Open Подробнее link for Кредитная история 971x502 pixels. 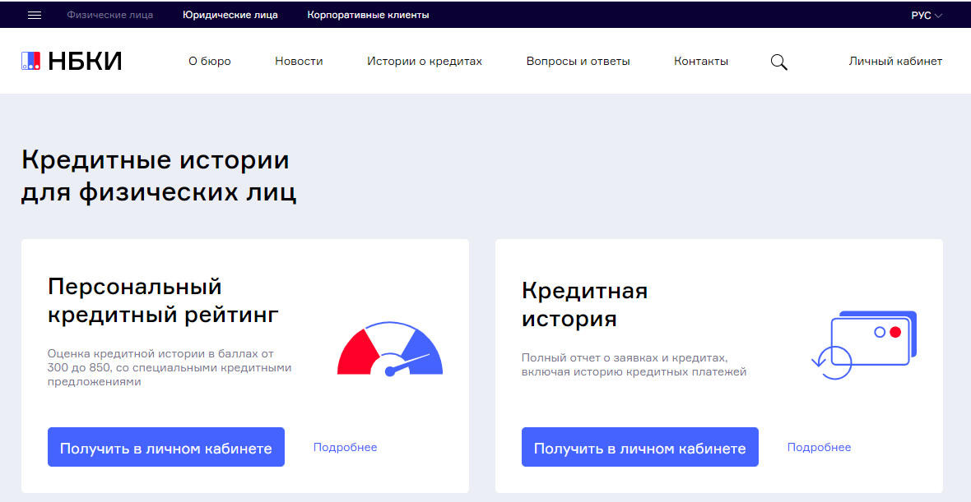(820, 447)
